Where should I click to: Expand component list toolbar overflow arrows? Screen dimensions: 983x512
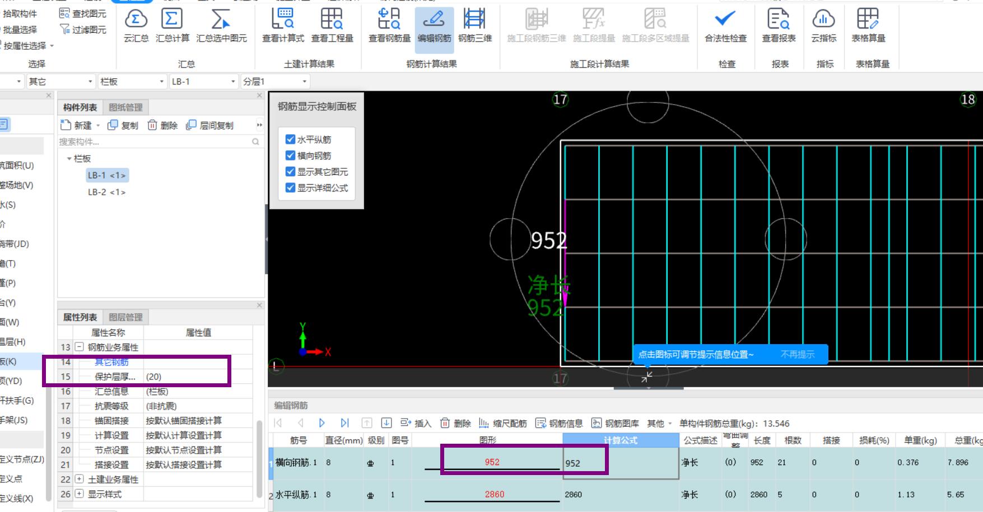[x=259, y=125]
